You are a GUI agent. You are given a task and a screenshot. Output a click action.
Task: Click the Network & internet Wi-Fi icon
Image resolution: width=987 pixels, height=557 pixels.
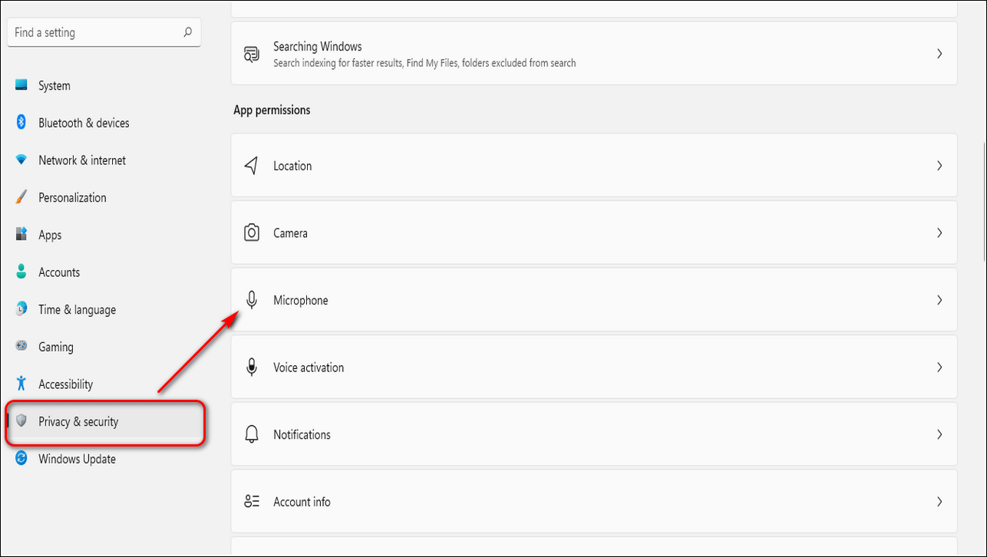pos(21,160)
